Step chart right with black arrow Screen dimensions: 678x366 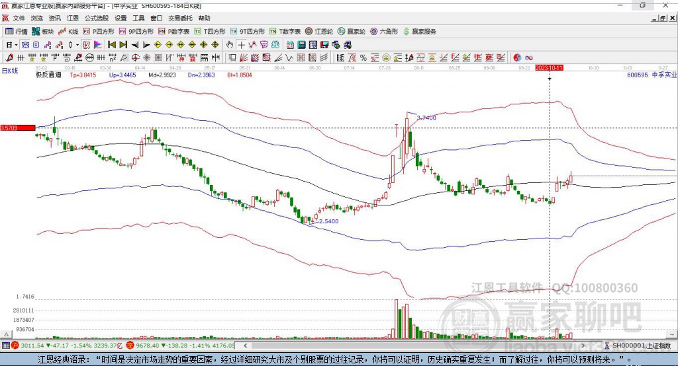[146, 45]
